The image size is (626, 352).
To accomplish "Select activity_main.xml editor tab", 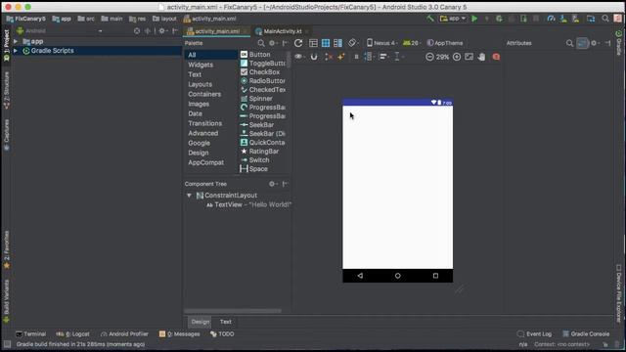I will pyautogui.click(x=217, y=31).
